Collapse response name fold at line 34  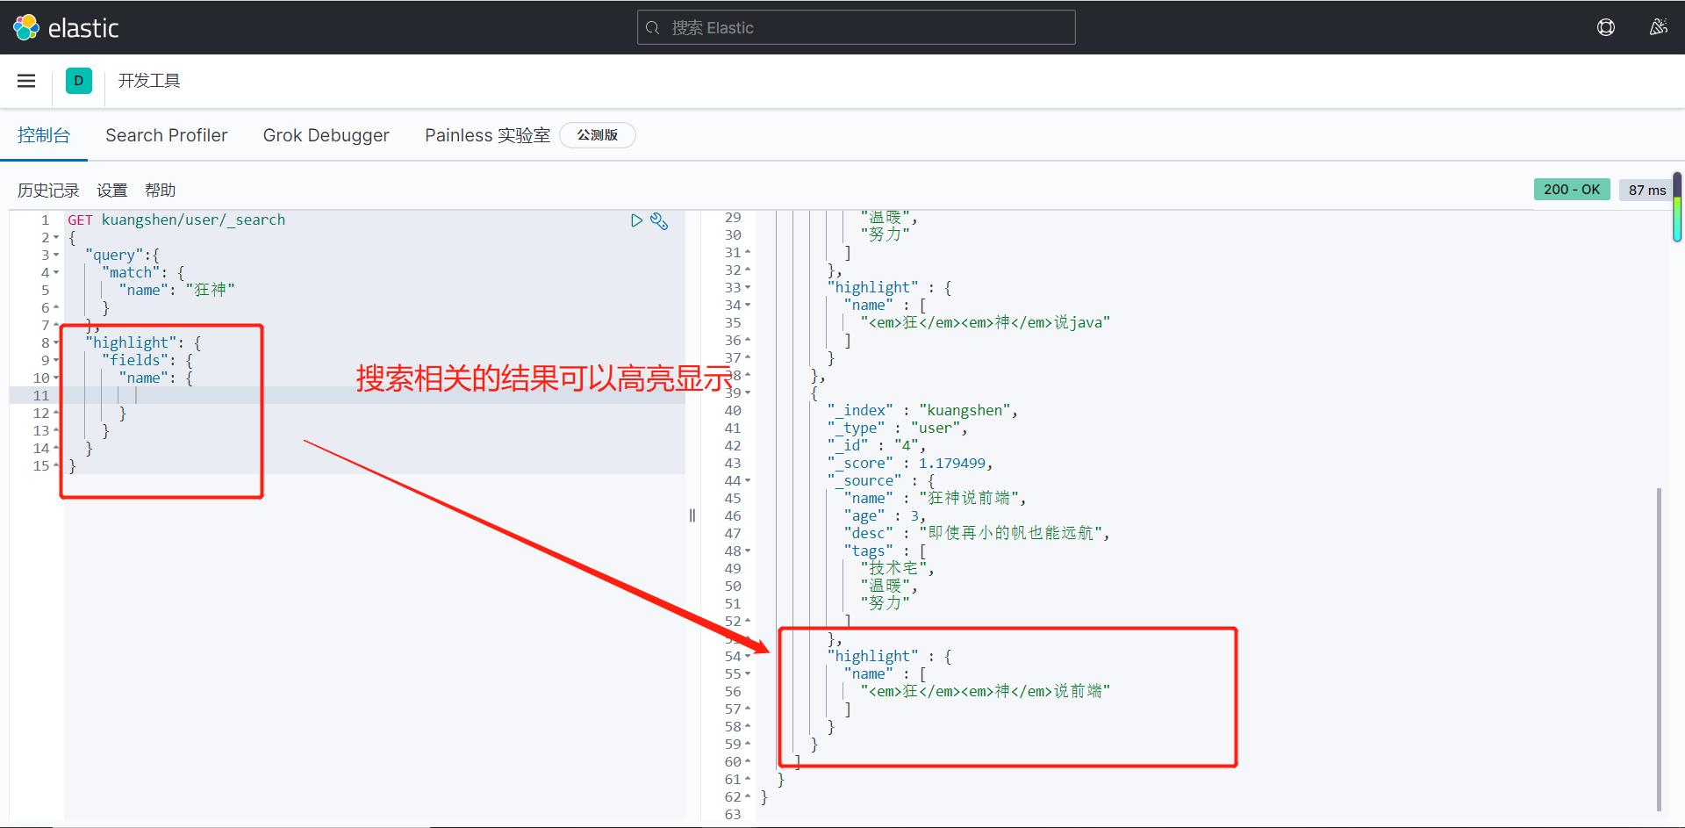pyautogui.click(x=748, y=306)
